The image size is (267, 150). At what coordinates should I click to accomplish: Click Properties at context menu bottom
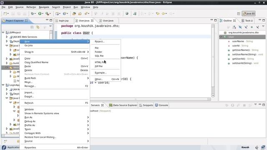click(55, 147)
